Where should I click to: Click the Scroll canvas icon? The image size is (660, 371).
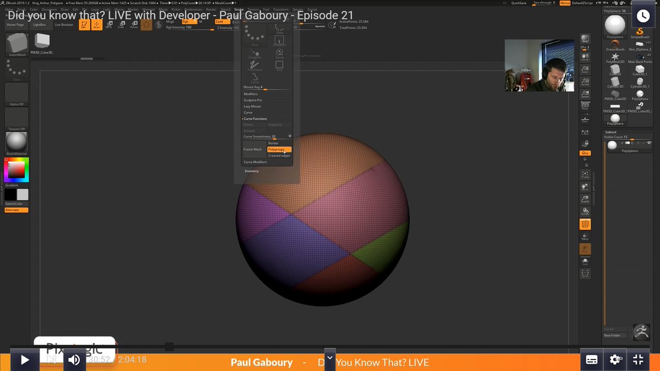pyautogui.click(x=585, y=57)
